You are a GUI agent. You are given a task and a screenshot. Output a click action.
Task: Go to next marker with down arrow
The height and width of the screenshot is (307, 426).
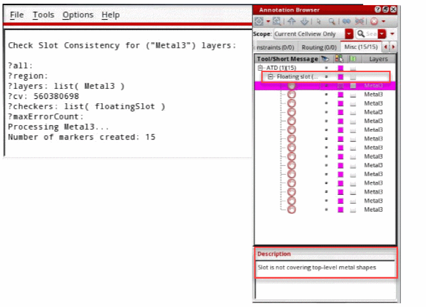coord(304,21)
